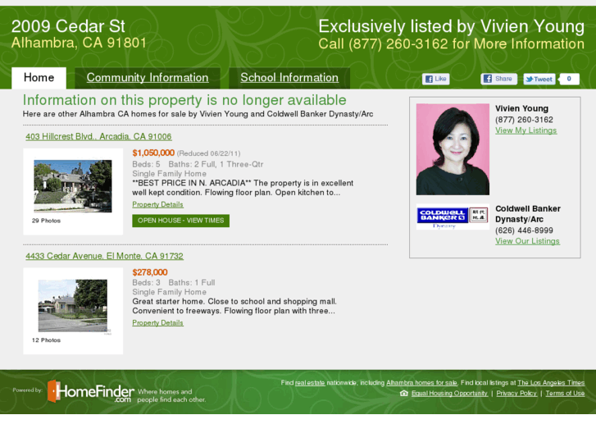Image resolution: width=596 pixels, height=447 pixels.
Task: Click the Coldwell Banker Dynasty/Arc office name
Action: (x=528, y=214)
